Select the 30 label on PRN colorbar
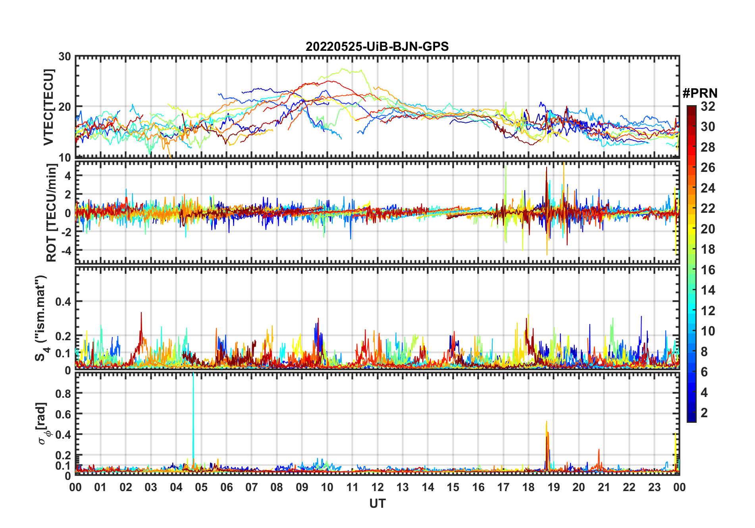 708,127
